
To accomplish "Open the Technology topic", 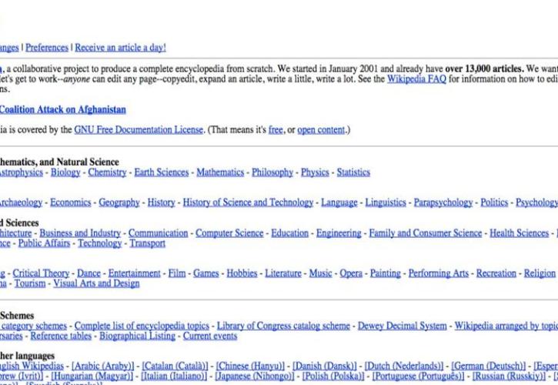I will [x=99, y=243].
